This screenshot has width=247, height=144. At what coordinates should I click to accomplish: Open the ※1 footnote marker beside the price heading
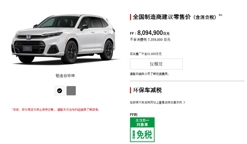tap(220, 15)
